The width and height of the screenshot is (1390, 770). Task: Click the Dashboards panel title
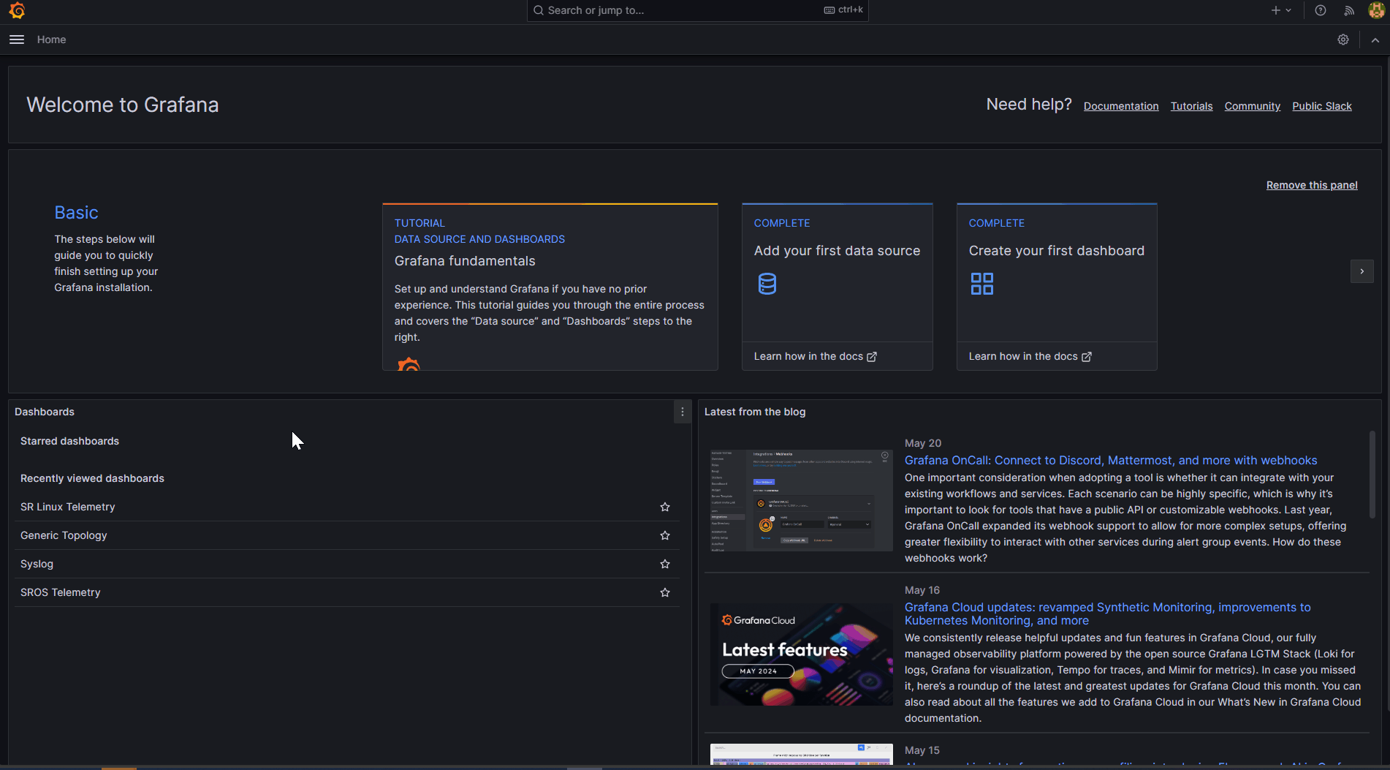point(45,412)
